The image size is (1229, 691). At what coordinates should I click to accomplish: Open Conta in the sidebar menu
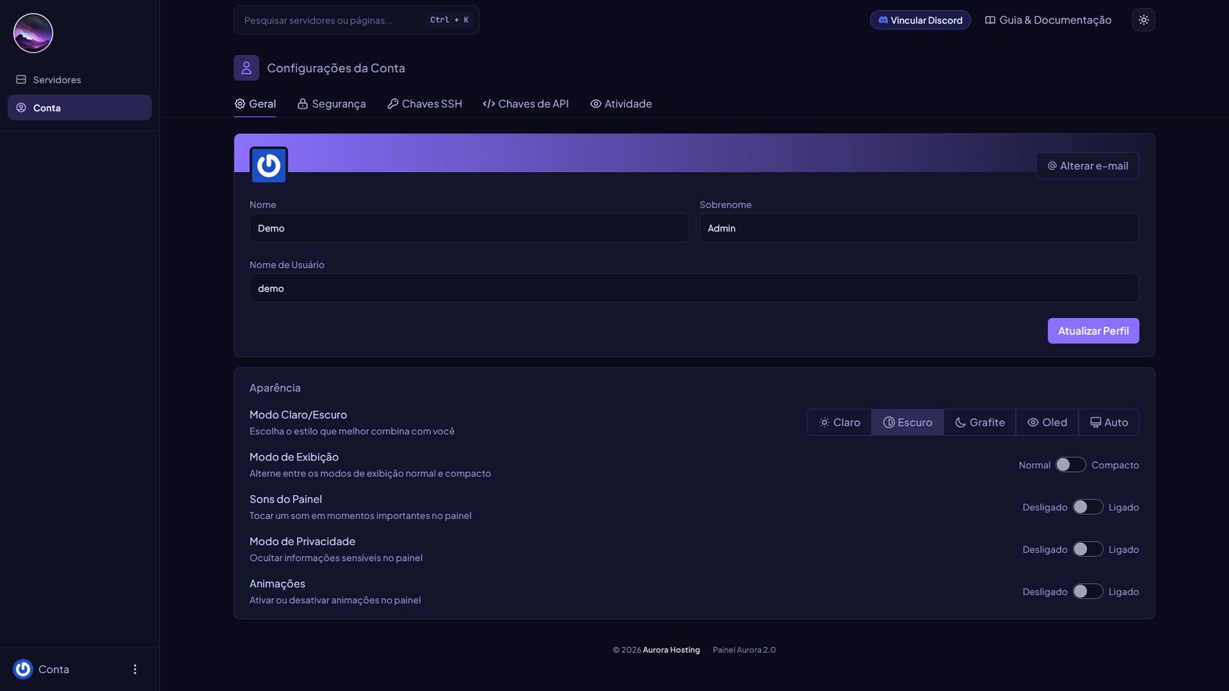coord(80,108)
